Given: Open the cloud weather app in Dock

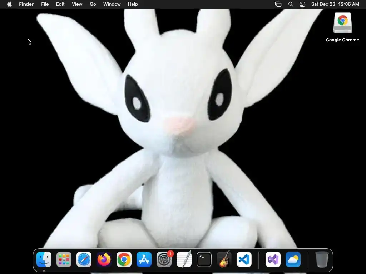Looking at the screenshot, I should (x=293, y=259).
